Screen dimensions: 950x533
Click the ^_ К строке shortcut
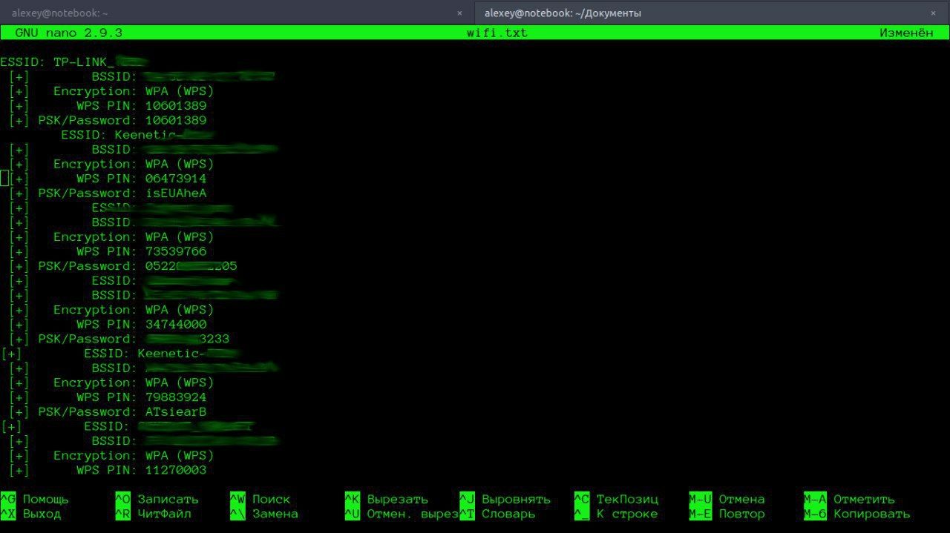pos(616,514)
